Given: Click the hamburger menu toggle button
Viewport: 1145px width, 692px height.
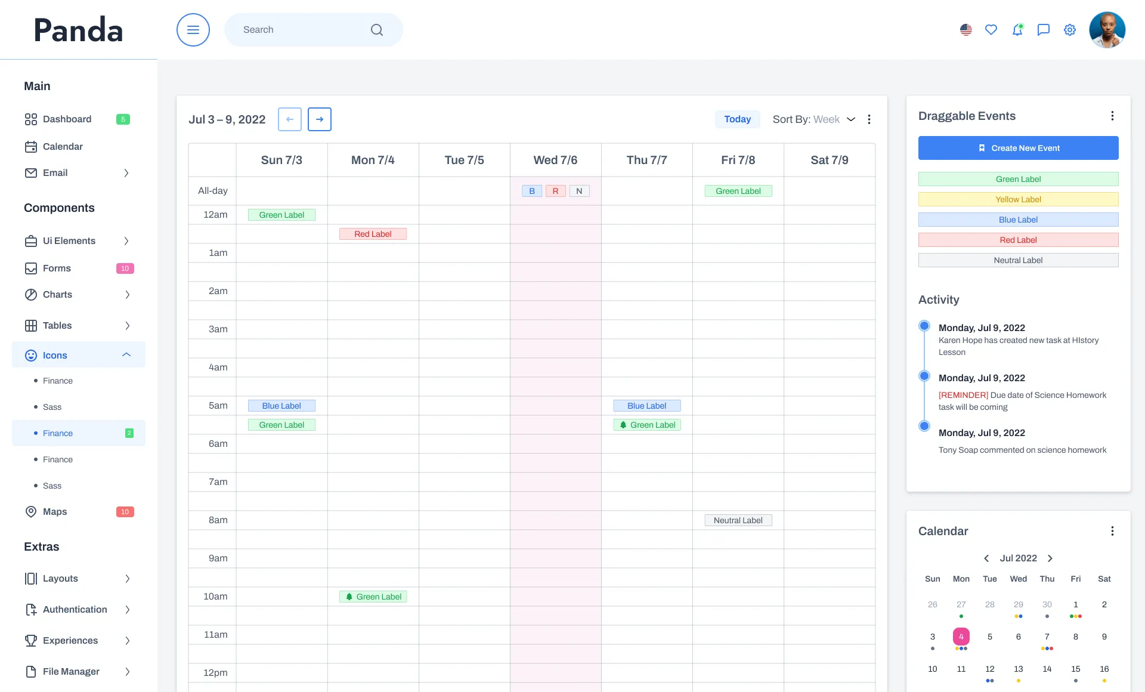Looking at the screenshot, I should [193, 30].
